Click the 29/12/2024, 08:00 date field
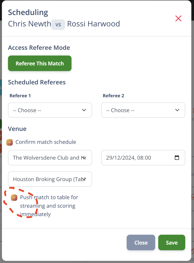The image size is (194, 263). click(x=143, y=158)
